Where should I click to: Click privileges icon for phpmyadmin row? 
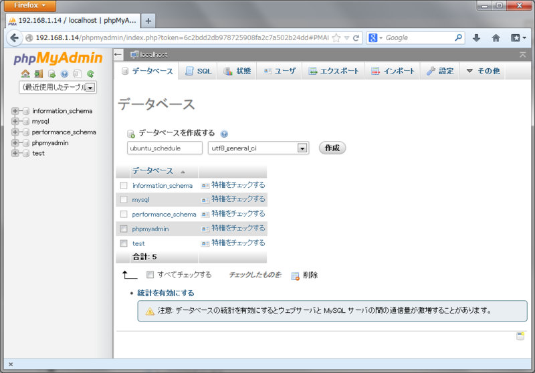click(x=205, y=229)
